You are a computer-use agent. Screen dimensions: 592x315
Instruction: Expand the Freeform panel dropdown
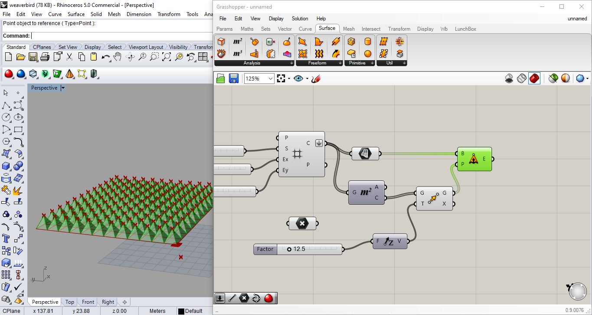[339, 63]
